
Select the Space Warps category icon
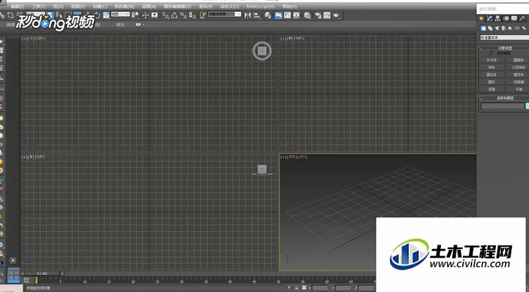click(516, 28)
